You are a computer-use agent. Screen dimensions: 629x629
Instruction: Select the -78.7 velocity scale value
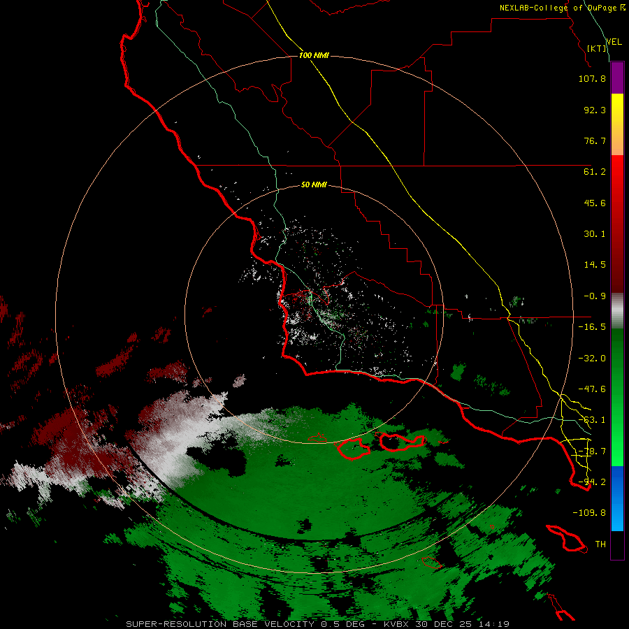click(592, 451)
